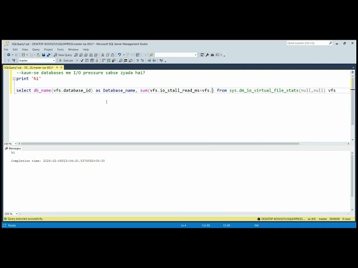Viewport: 358px width, 268px height.
Task: Click the editor horizontal scrollbar right arrow
Action: (348, 144)
